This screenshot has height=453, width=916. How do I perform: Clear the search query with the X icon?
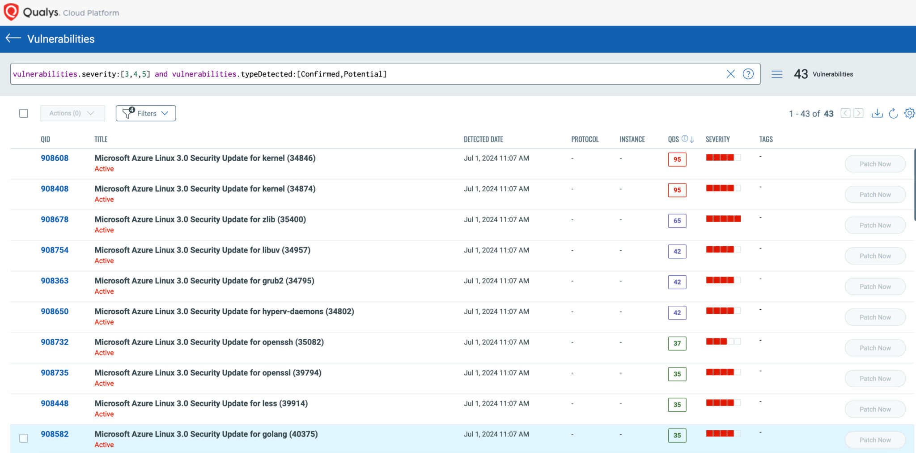click(x=731, y=74)
